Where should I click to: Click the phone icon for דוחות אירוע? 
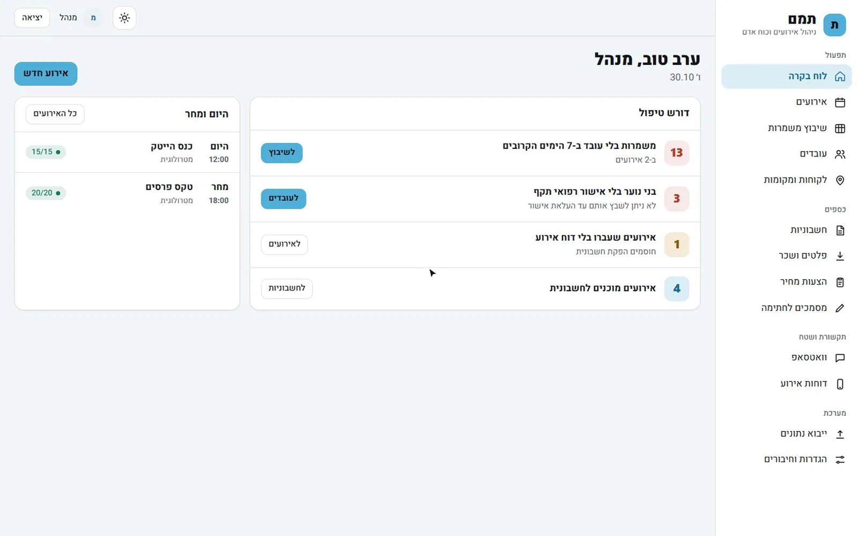point(840,384)
